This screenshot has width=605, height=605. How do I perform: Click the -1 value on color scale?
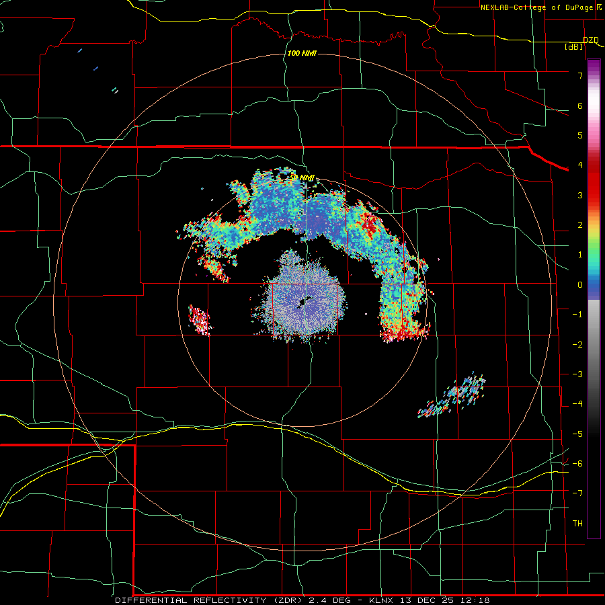577,315
